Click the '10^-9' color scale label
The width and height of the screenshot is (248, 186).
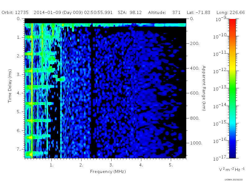point(221,19)
